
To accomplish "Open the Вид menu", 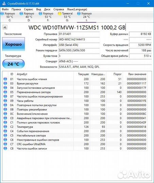I will click(38, 9).
